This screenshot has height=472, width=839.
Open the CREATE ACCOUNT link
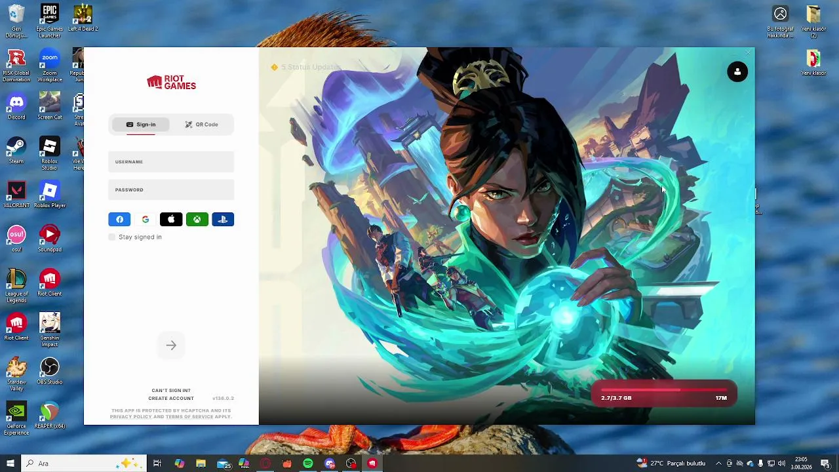tap(171, 399)
